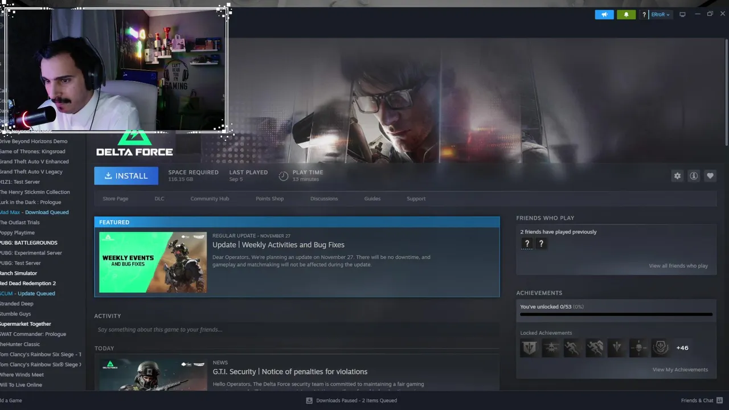Open the ERroR account dropdown
This screenshot has height=410, width=729.
(660, 15)
